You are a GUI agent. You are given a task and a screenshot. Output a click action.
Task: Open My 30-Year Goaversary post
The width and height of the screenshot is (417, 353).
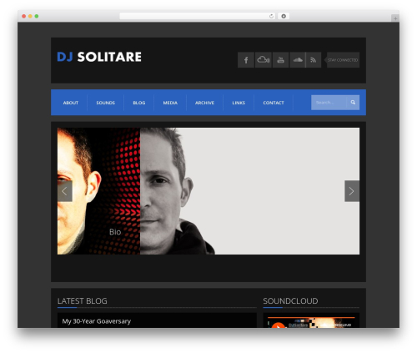coord(97,321)
